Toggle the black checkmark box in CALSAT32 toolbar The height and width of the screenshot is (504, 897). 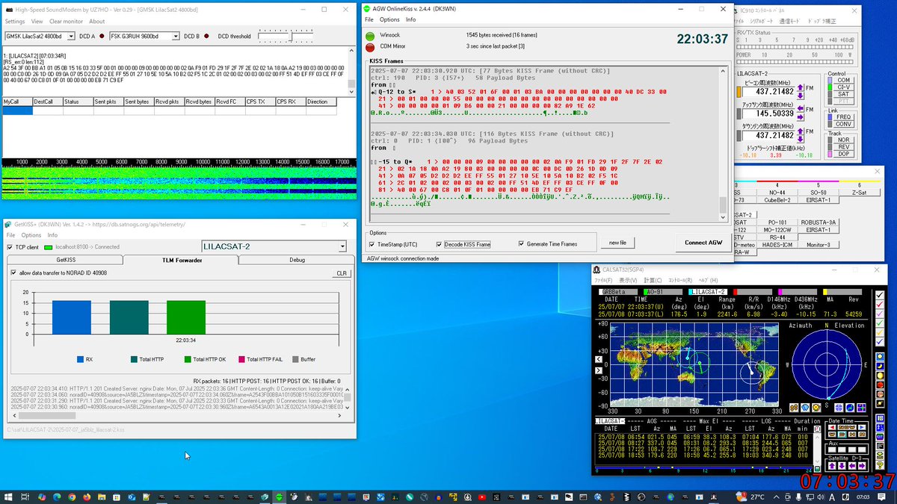tap(880, 295)
